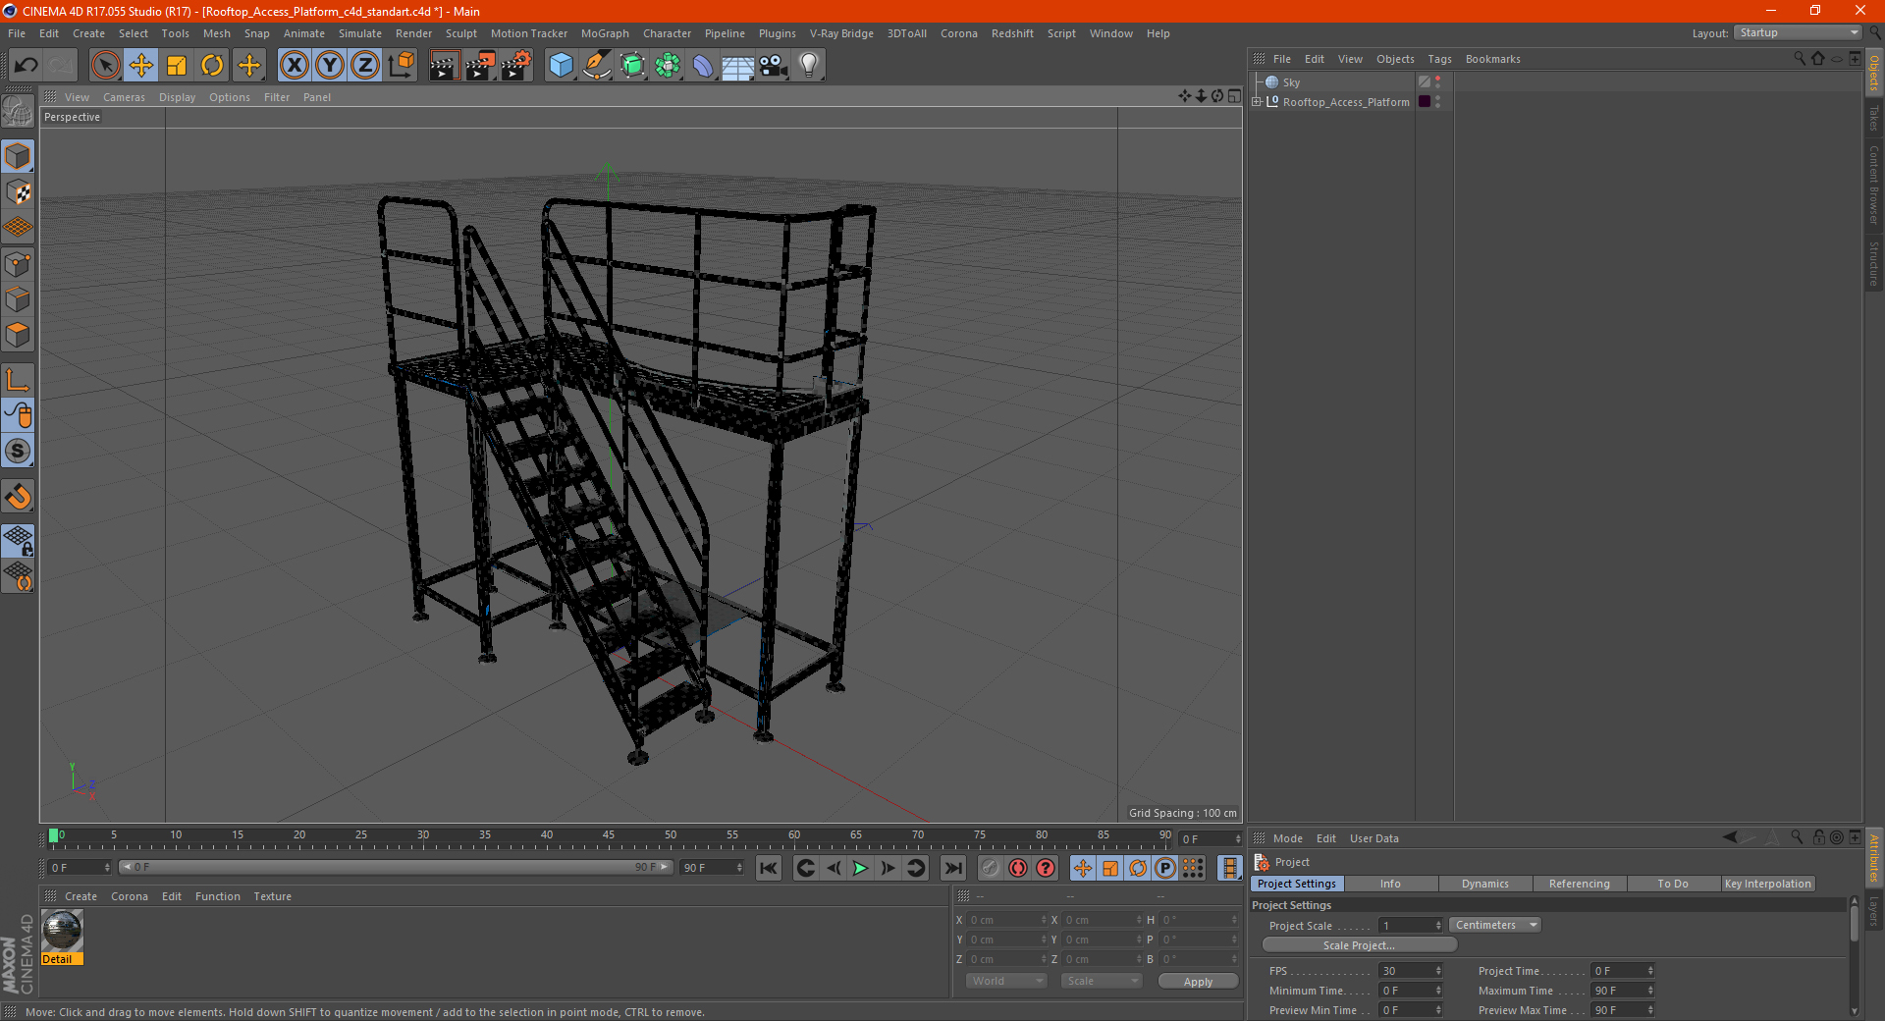
Task: Click the Scale Project button
Action: click(1359, 945)
